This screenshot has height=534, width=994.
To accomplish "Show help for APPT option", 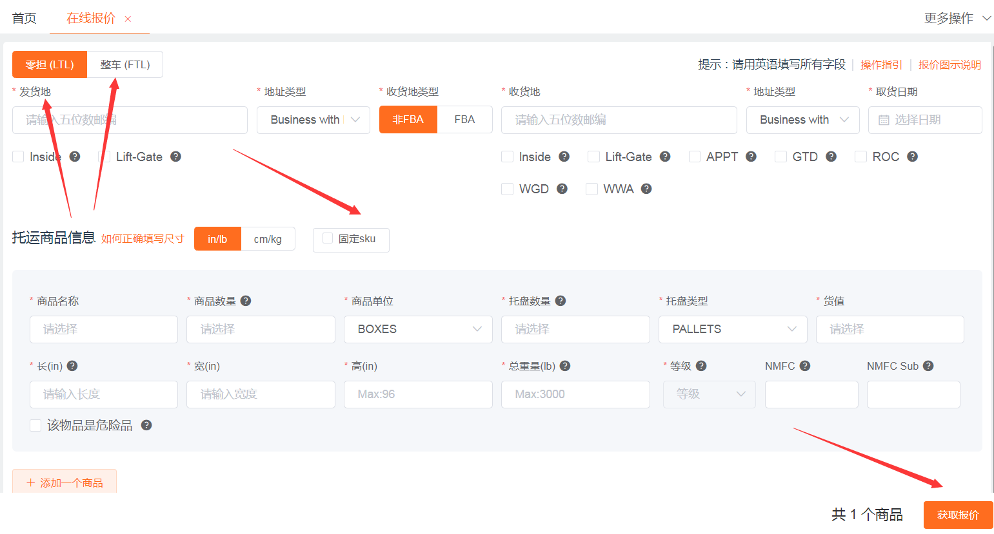I will point(751,157).
